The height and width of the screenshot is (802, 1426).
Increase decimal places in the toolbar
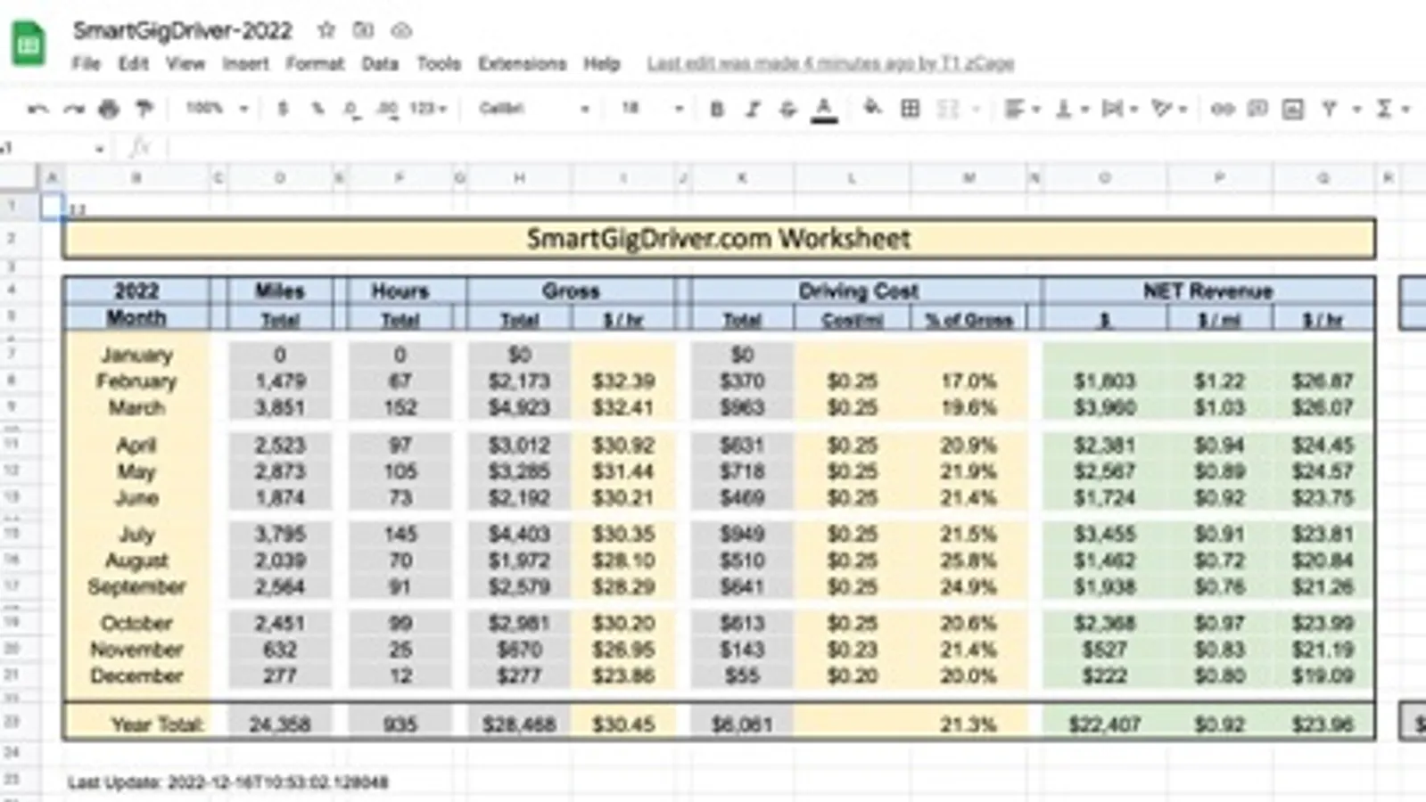(x=387, y=109)
